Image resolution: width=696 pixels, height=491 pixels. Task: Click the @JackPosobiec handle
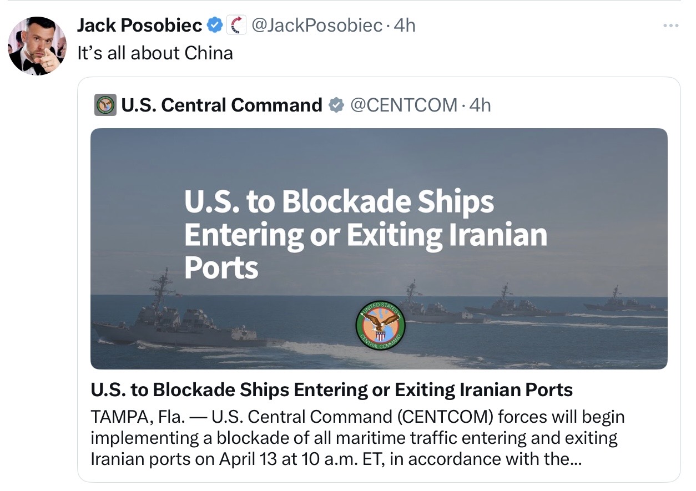(317, 25)
